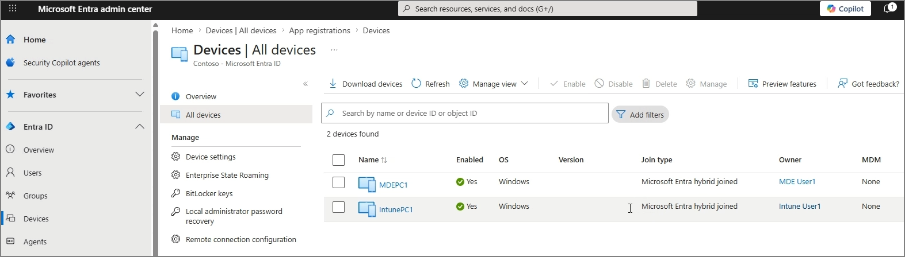This screenshot has height=257, width=905.
Task: Click the Enabled column header
Action: coord(469,160)
